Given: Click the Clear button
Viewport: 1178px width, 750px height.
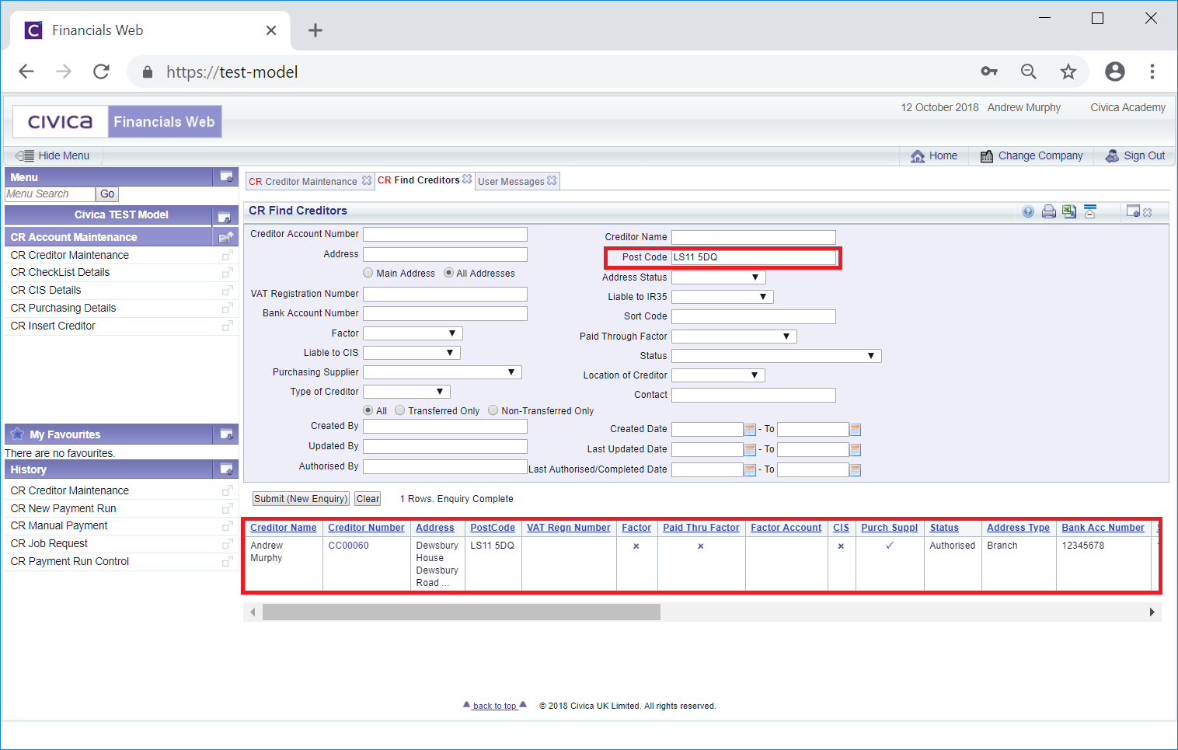Looking at the screenshot, I should (368, 499).
